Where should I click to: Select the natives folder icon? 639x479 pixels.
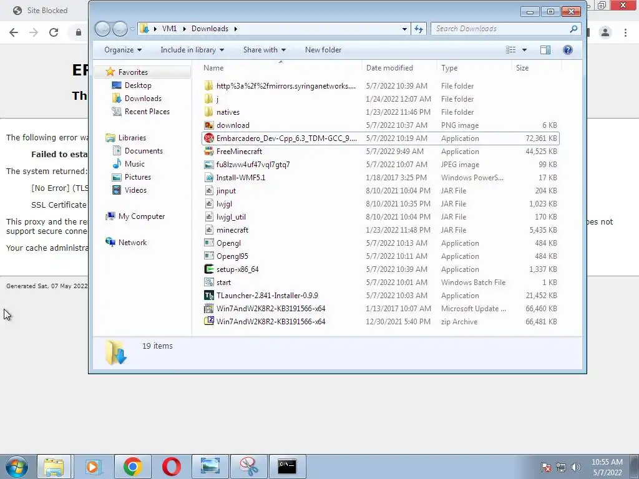tap(208, 112)
